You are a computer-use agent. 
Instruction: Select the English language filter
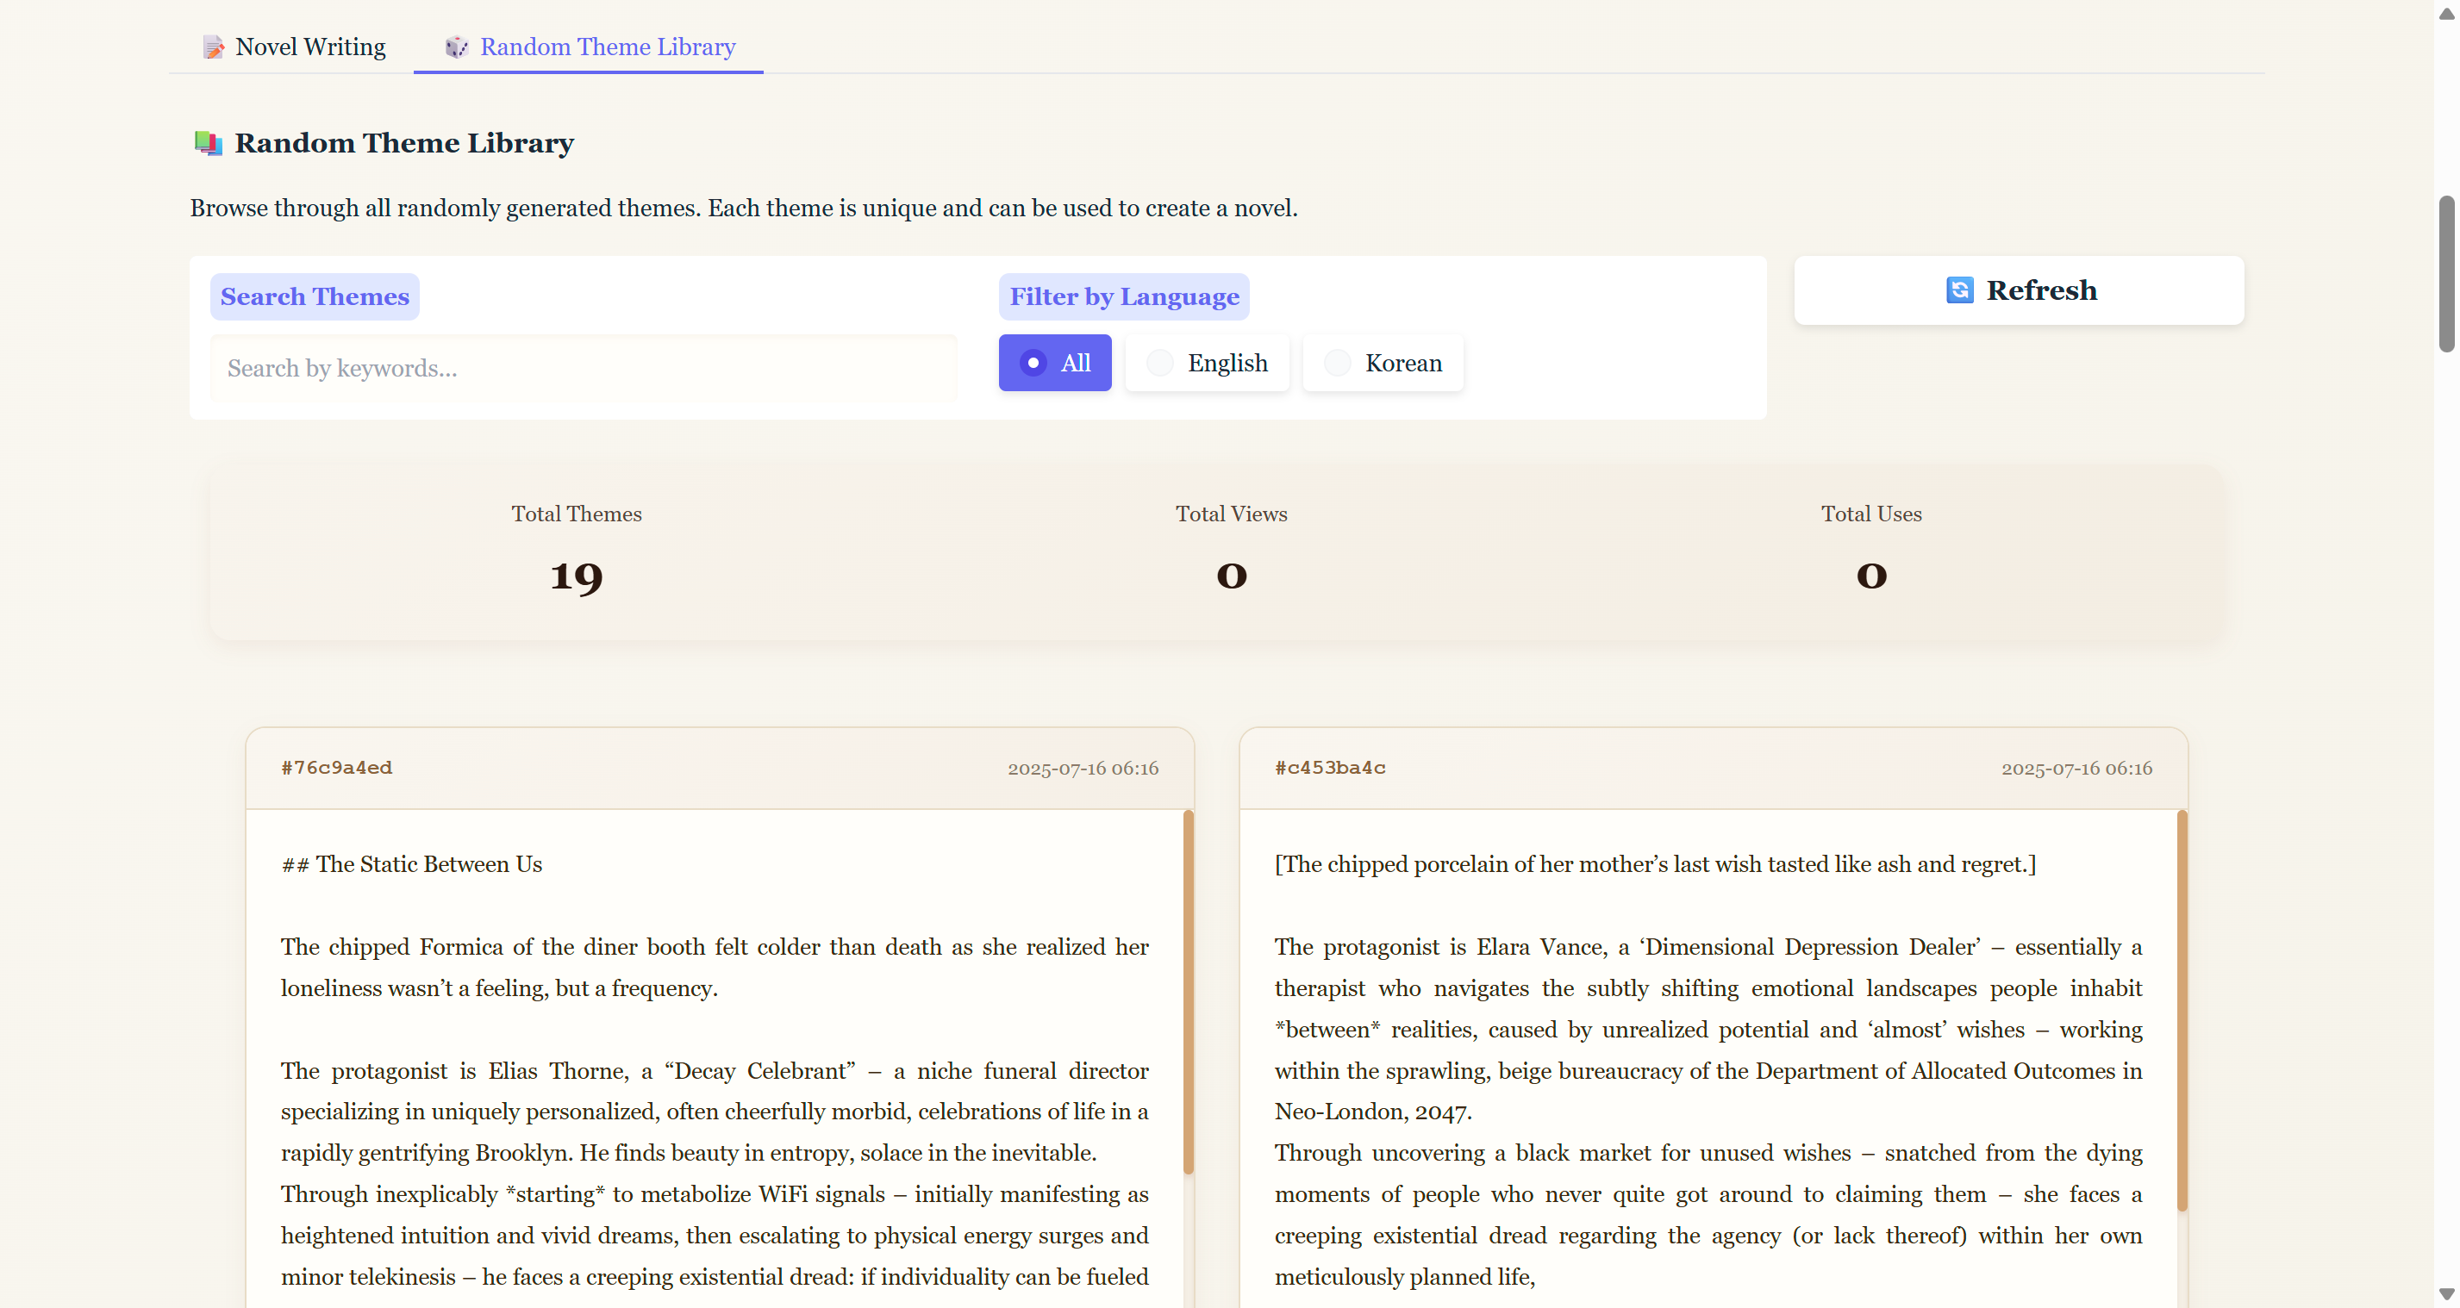[1206, 363]
